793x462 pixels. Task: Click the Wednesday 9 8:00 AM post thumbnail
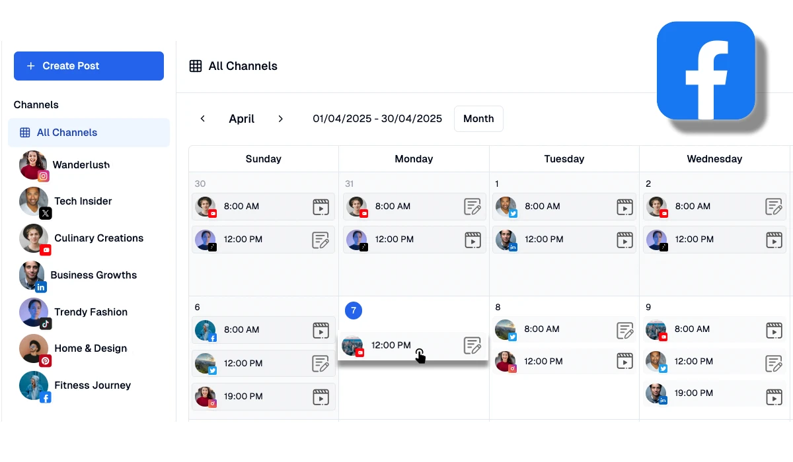coord(656,330)
